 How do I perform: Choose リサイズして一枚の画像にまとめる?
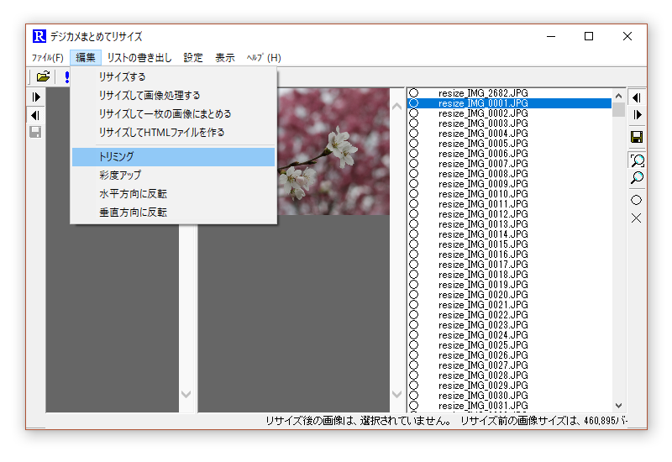pos(174,113)
